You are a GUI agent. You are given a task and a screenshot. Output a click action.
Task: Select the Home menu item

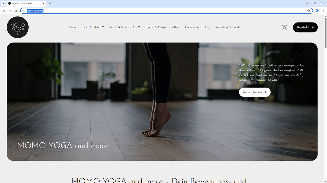point(72,27)
